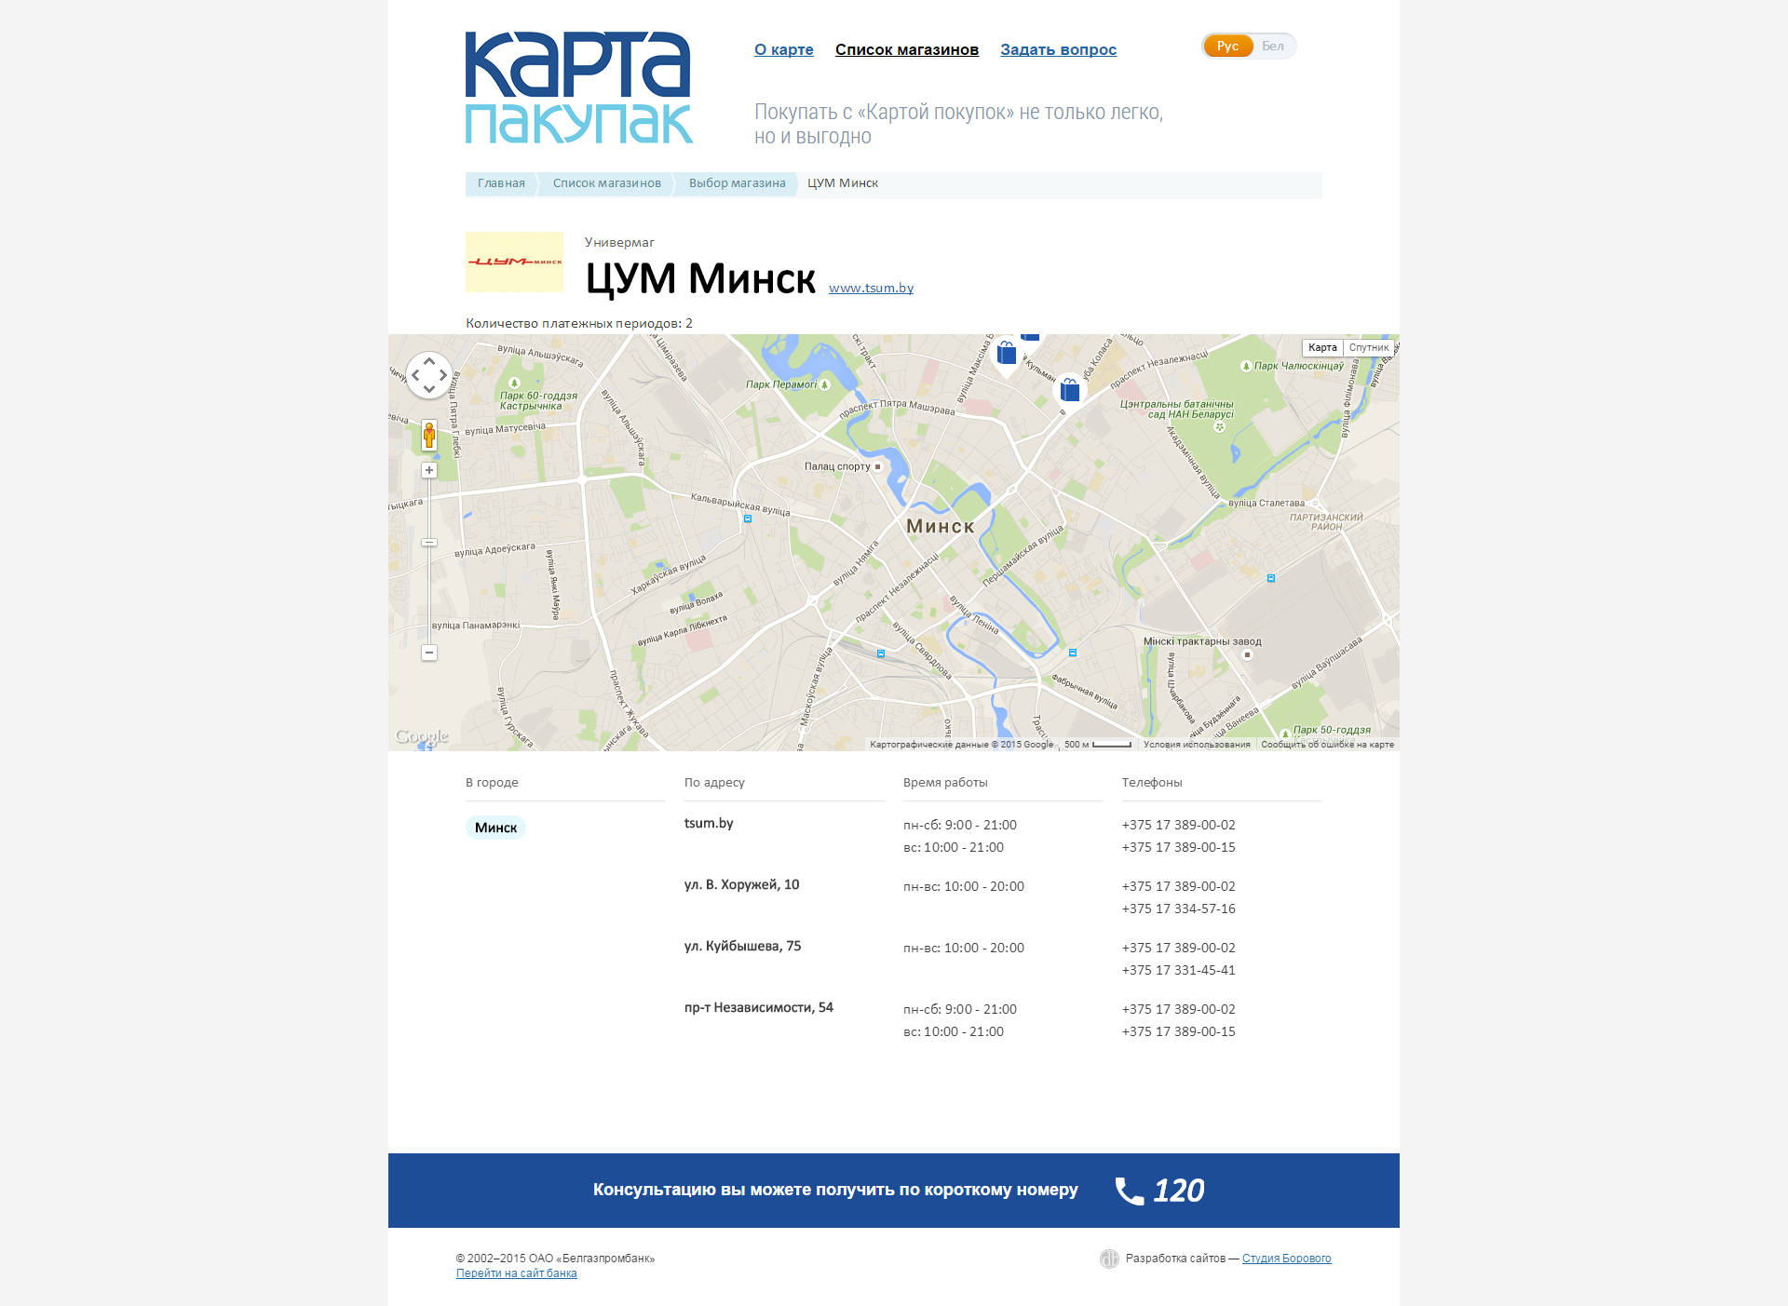The height and width of the screenshot is (1306, 1788).
Task: Click the Карта пакупак site logo
Action: [x=578, y=88]
